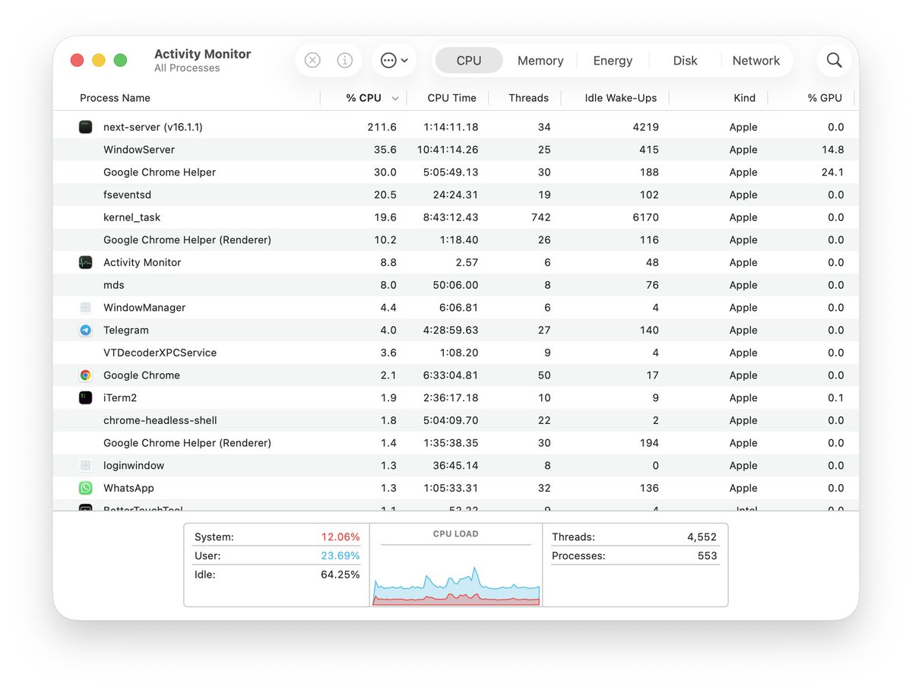Click the stop process (X) icon
Screen dimensions: 912x690
coord(312,60)
